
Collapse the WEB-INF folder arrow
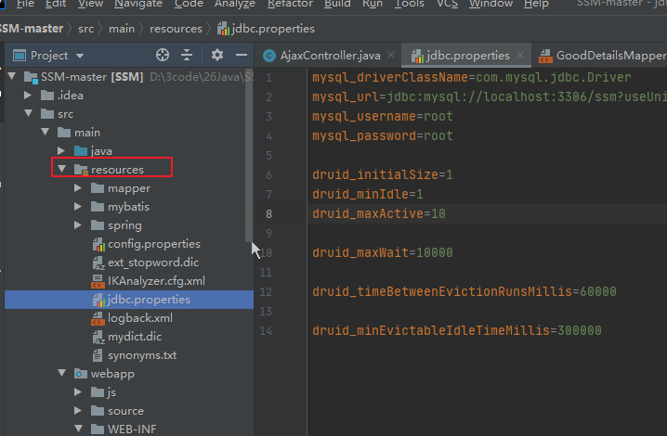pyautogui.click(x=78, y=430)
